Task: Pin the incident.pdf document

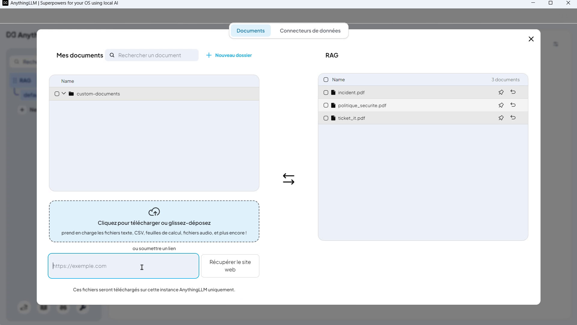Action: pos(501,92)
